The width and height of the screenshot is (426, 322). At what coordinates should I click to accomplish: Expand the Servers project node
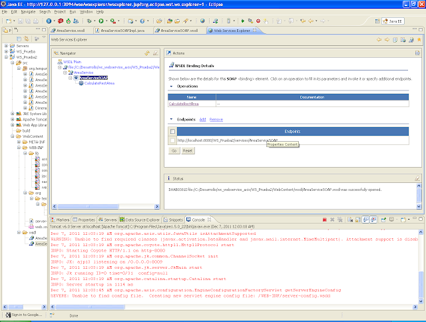tap(6, 46)
